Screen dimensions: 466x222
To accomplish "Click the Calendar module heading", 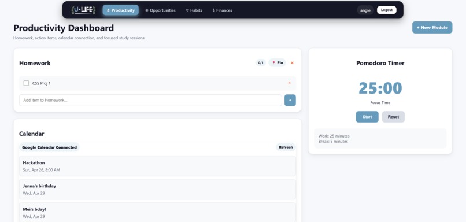I will [x=31, y=134].
